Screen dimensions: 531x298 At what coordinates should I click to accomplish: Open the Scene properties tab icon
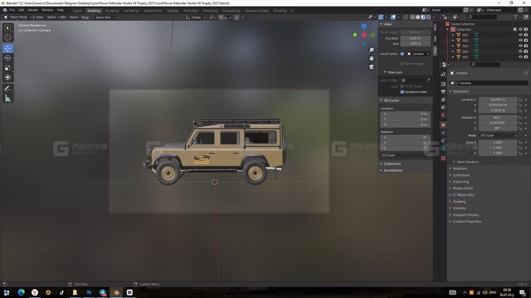443,107
